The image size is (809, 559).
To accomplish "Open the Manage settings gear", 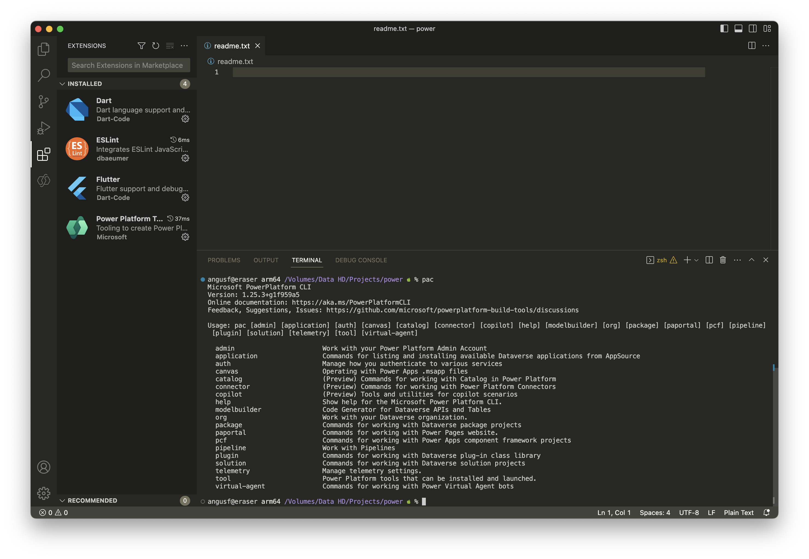I will click(x=43, y=493).
